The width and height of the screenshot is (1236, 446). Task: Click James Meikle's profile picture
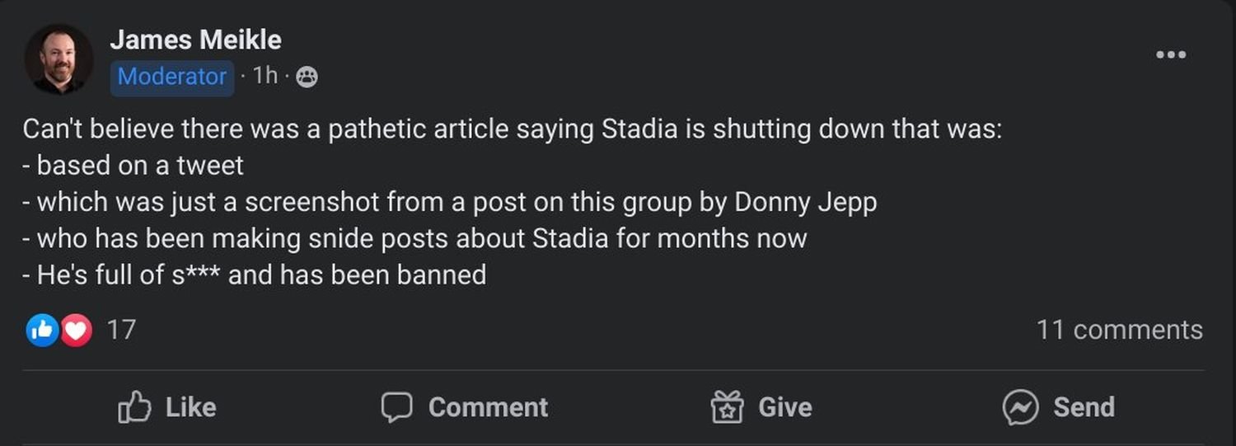pyautogui.click(x=58, y=59)
